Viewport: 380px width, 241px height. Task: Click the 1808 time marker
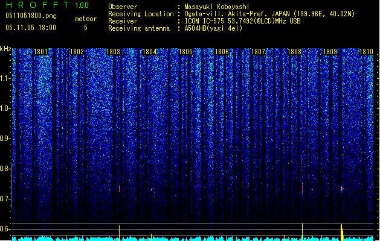point(294,52)
